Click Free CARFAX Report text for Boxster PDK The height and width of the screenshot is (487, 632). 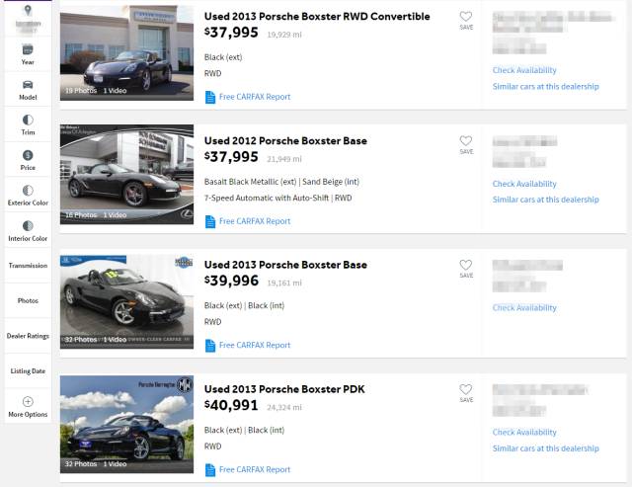(255, 470)
